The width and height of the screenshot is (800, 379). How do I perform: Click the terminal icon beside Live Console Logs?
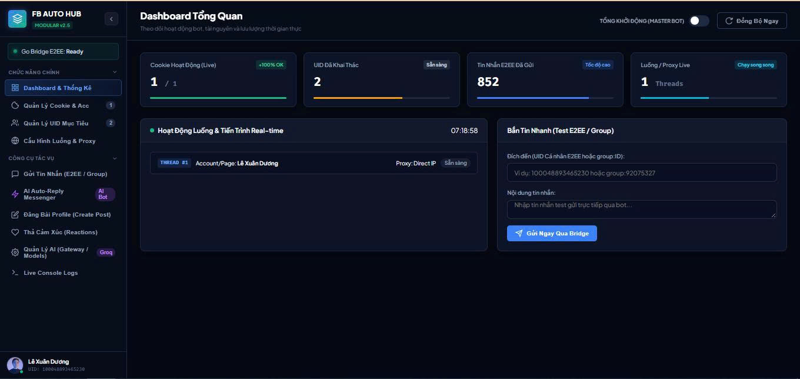pyautogui.click(x=15, y=272)
